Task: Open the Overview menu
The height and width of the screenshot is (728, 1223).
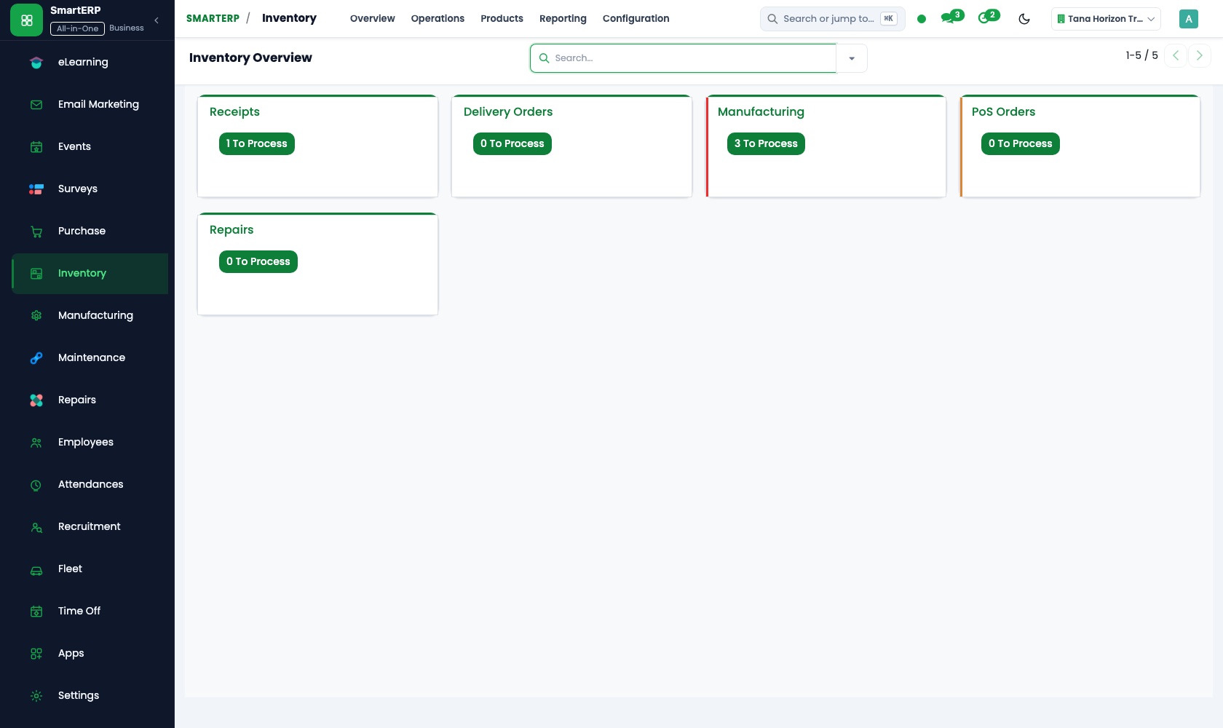Action: pos(373,19)
